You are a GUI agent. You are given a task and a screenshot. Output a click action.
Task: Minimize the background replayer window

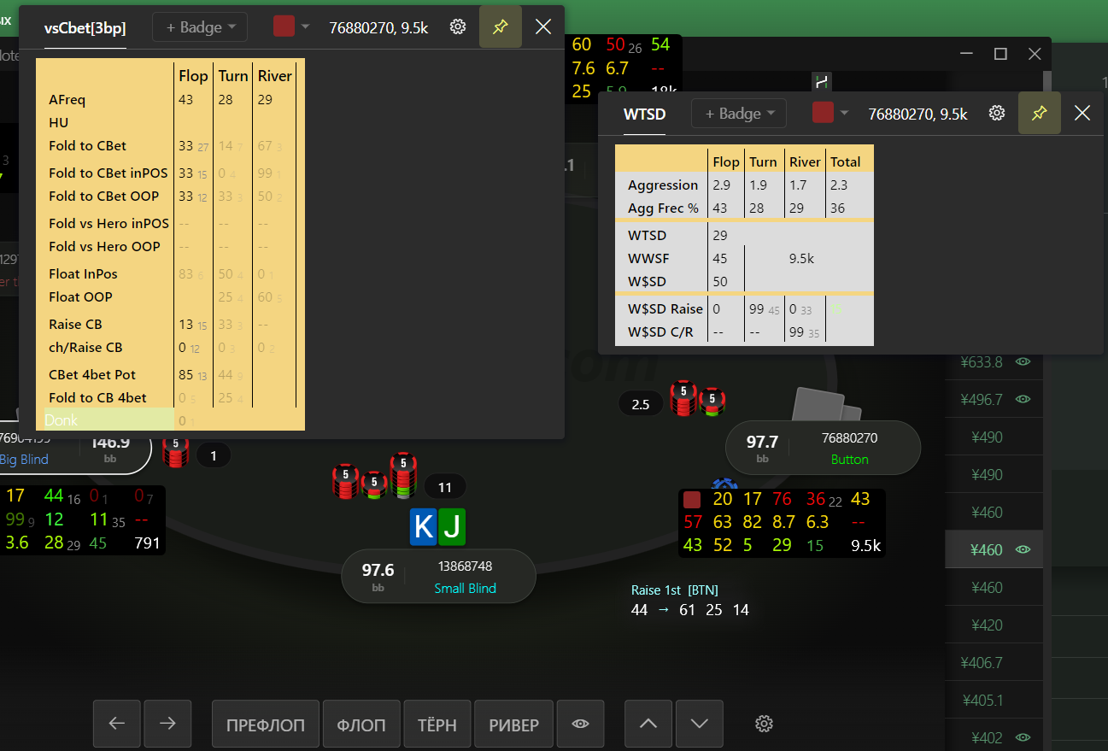(x=966, y=54)
